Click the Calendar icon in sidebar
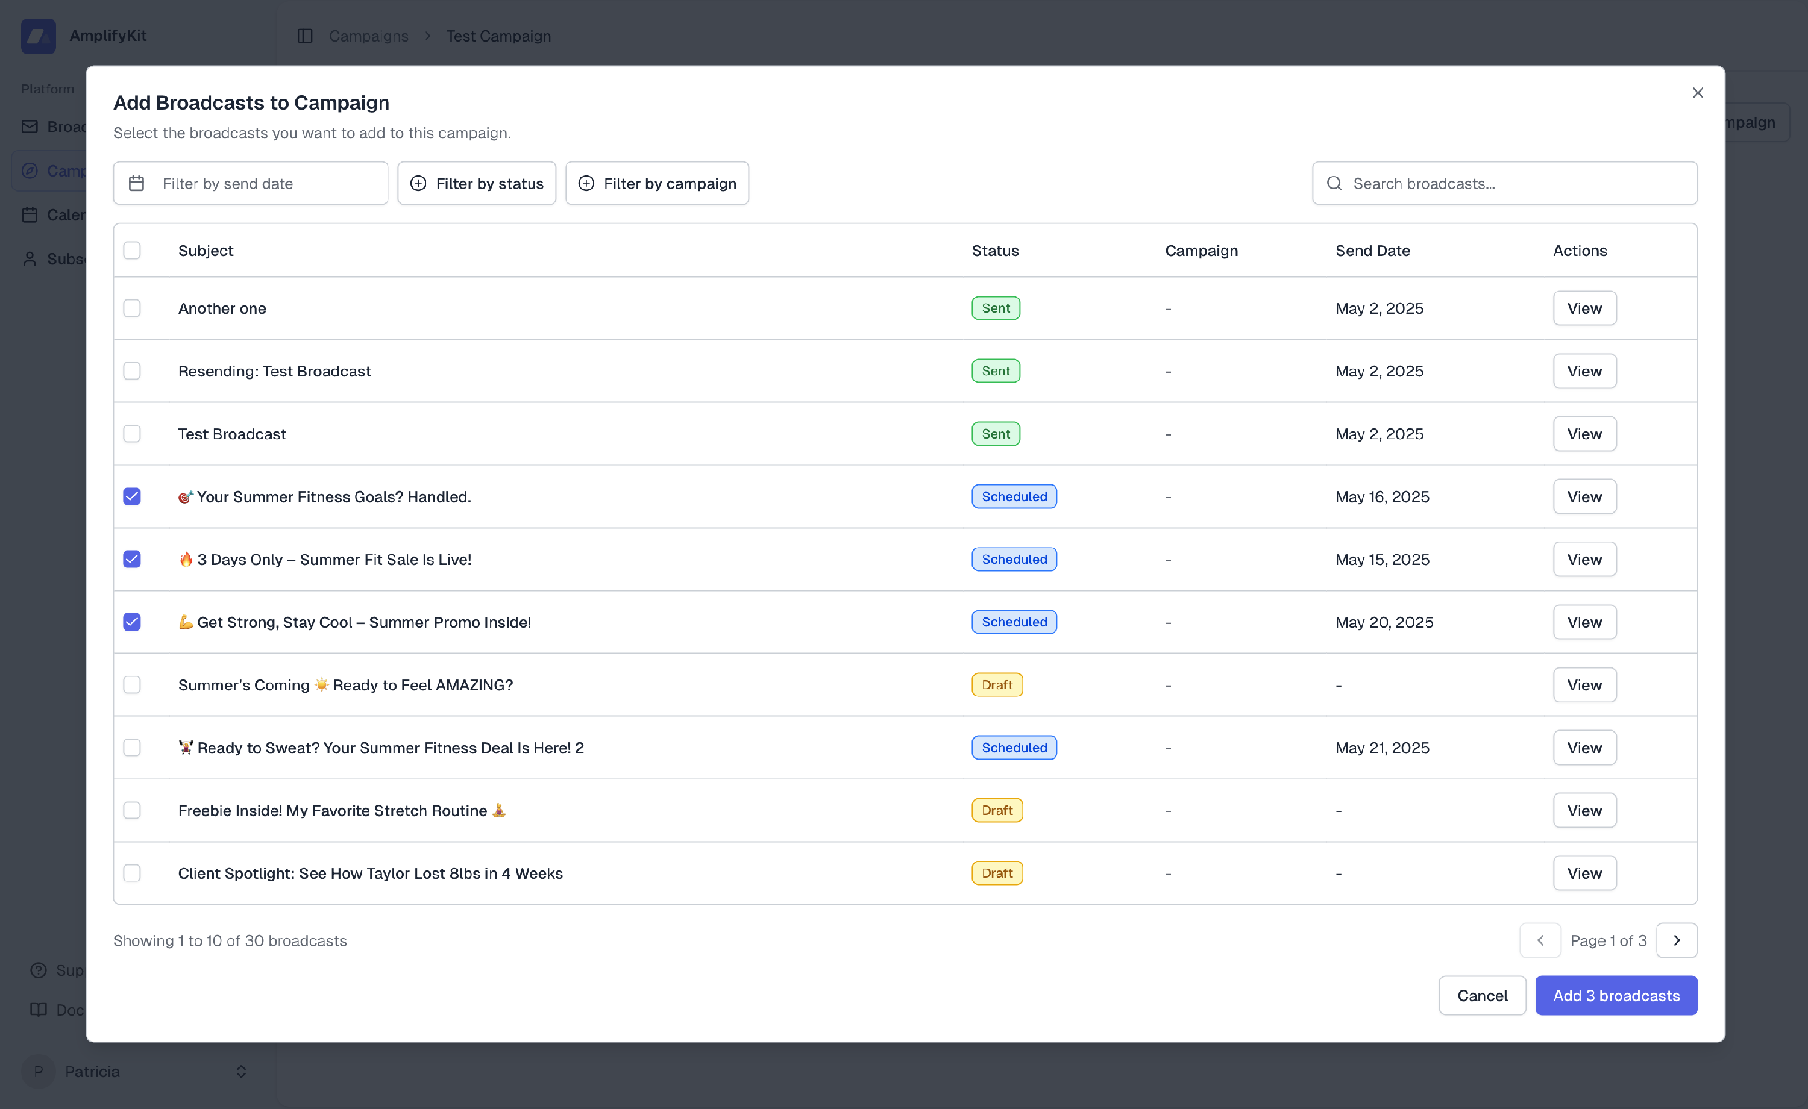This screenshot has width=1808, height=1109. coord(30,215)
